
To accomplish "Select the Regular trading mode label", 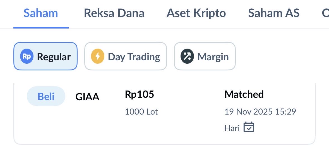I will pyautogui.click(x=54, y=57).
